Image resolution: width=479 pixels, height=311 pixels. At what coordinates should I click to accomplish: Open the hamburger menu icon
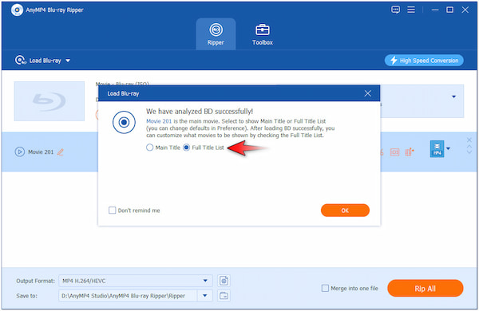[x=411, y=10]
